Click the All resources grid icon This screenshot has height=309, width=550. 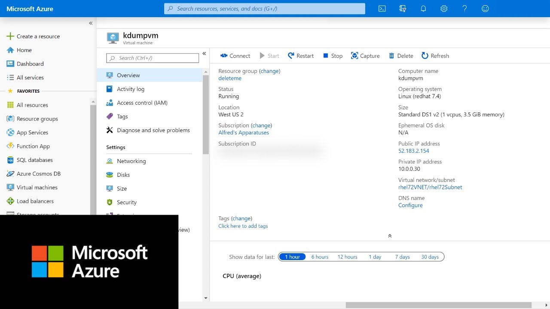[x=10, y=105]
